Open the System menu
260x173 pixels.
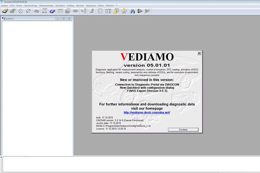(x=4, y=5)
